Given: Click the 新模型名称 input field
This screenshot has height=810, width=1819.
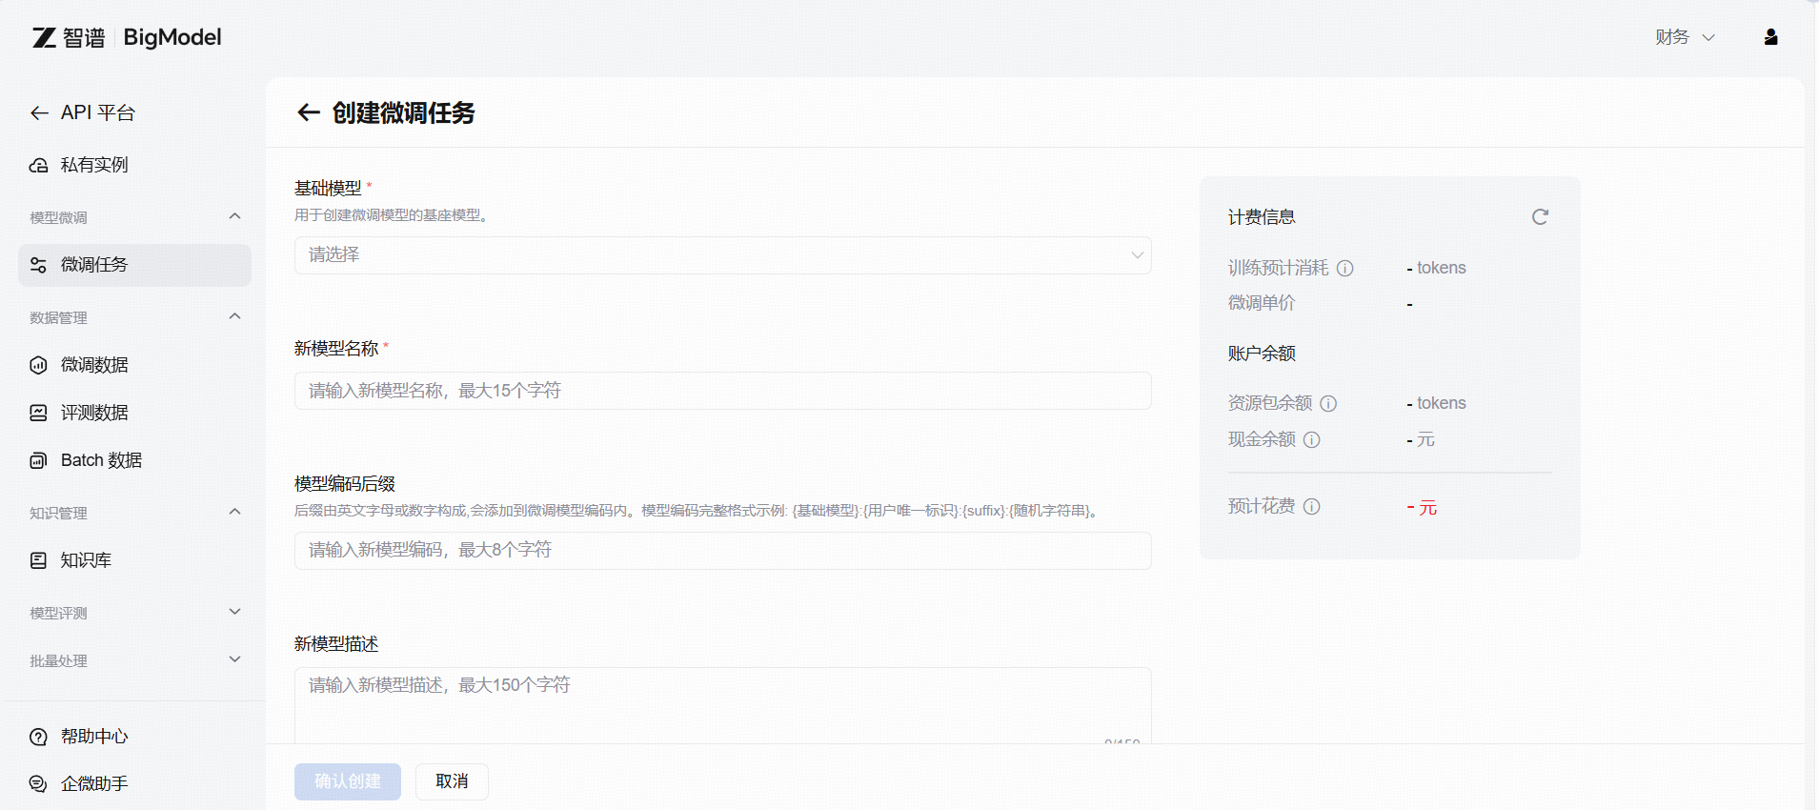Looking at the screenshot, I should pos(722,391).
